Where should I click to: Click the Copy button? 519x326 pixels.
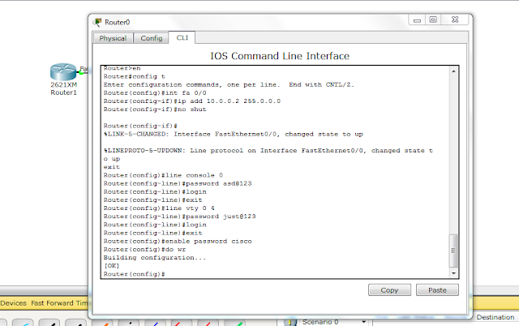click(x=389, y=290)
